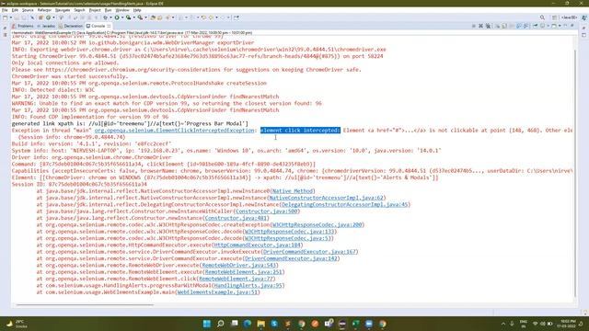Click Remove All Terminated Launches icon
Image resolution: width=589 pixels, height=331 pixels.
pyautogui.click(x=489, y=26)
